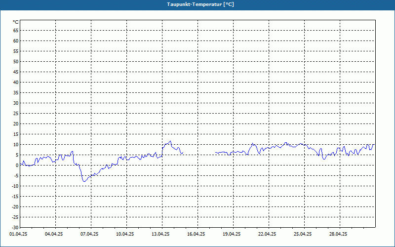Screen dimensions: 395x247
Task: Click the 65 value on the y-axis
Action: coord(16,30)
